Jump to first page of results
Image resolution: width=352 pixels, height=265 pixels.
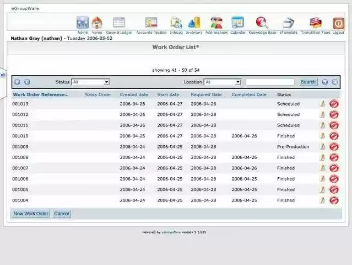tap(17, 82)
